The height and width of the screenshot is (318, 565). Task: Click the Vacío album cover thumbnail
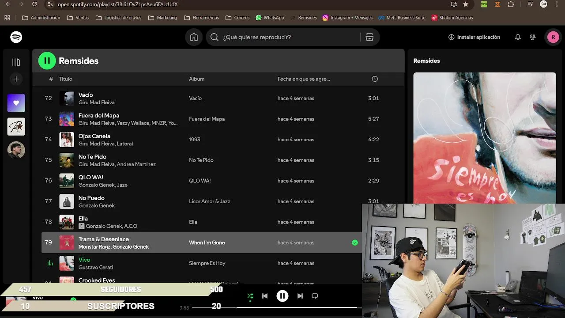[67, 98]
